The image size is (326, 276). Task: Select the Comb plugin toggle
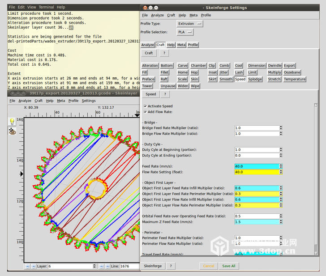click(x=224, y=66)
